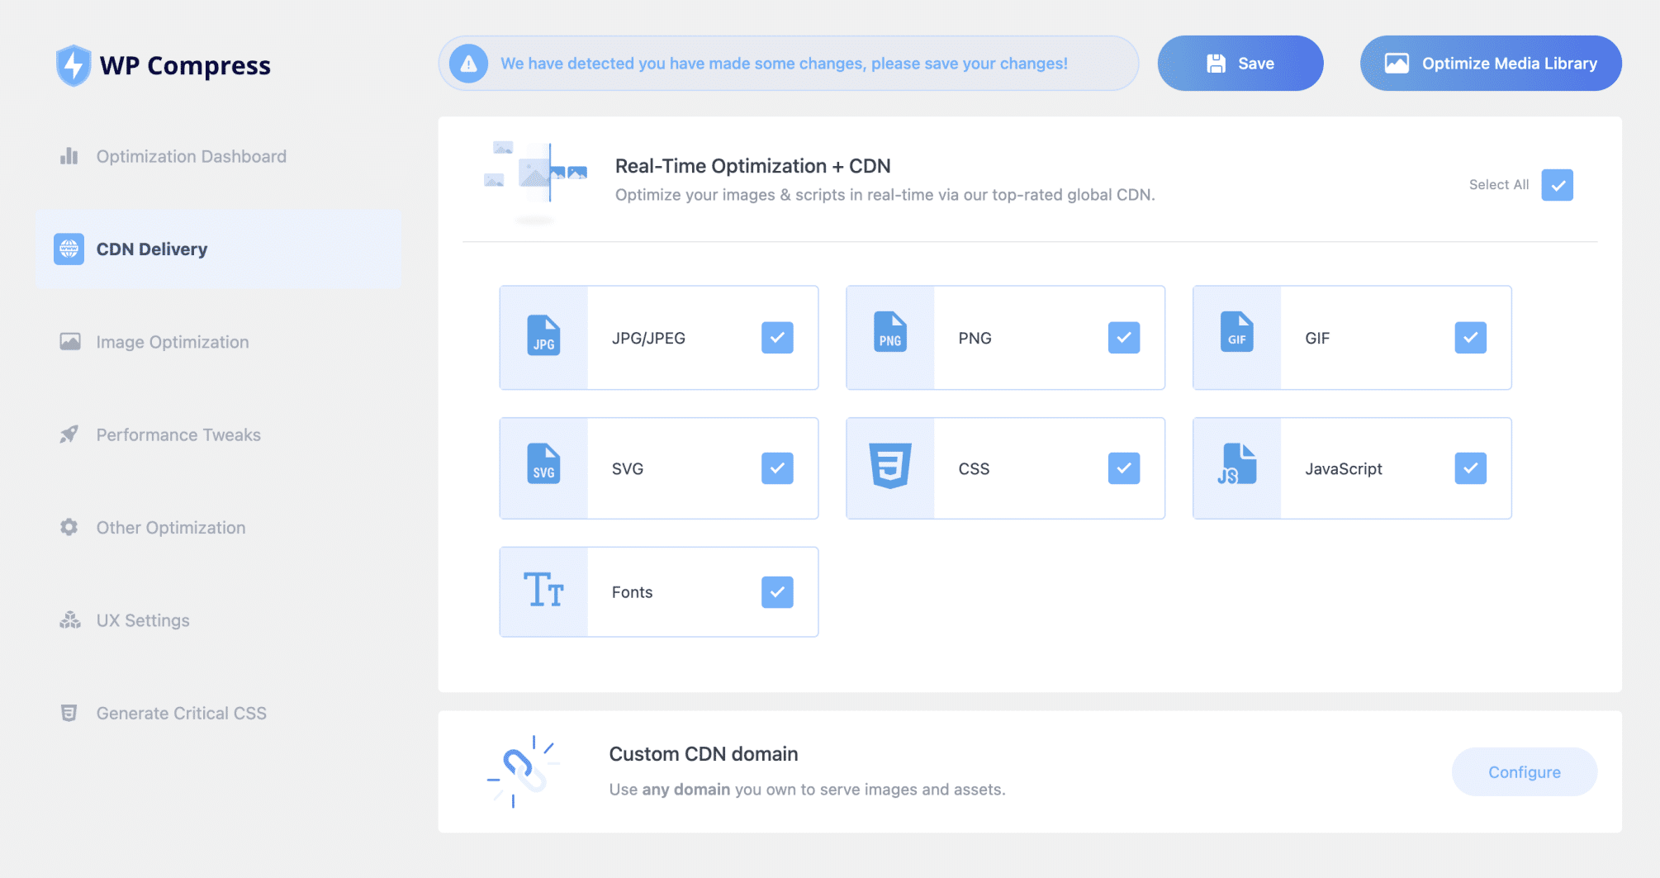Click the Real-Time Optimization + CDN heading

point(753,166)
